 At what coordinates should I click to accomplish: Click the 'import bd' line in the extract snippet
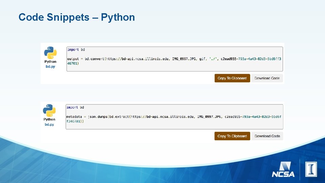(x=75, y=107)
